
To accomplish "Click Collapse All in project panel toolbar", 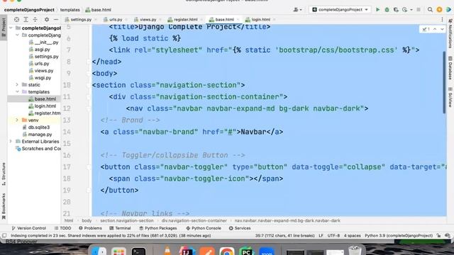I will (35, 19).
